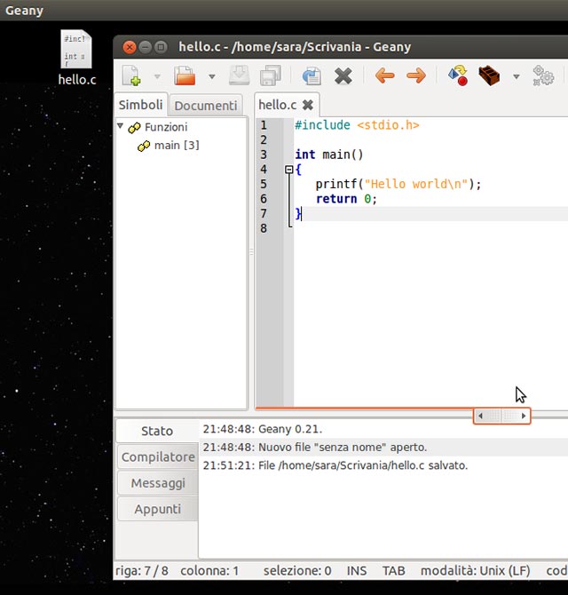
Task: Select main [3] in symbol list
Action: pos(176,145)
